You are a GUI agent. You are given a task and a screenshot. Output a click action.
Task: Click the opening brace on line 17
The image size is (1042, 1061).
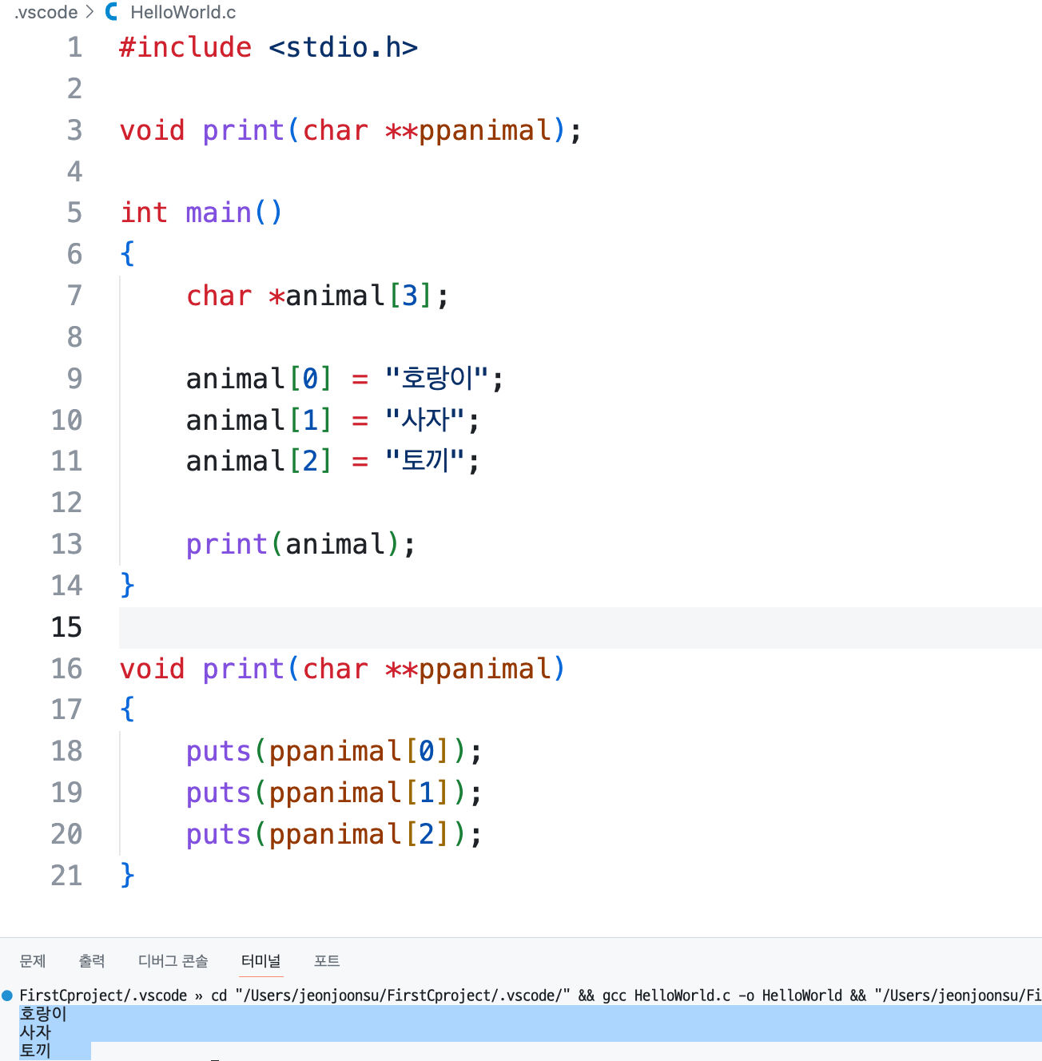127,709
